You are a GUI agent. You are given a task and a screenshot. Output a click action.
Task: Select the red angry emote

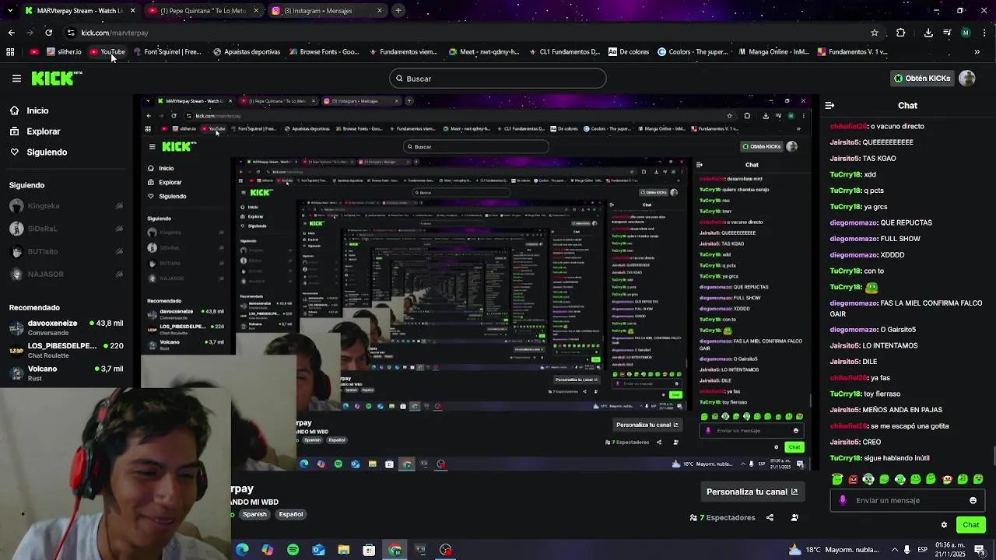click(853, 479)
